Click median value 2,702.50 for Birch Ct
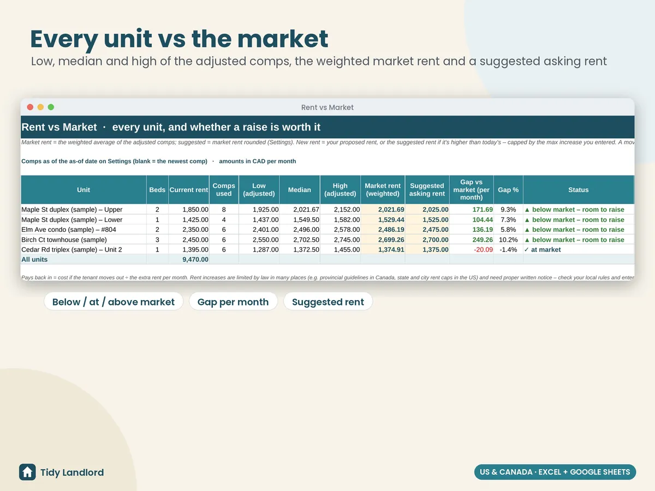 tap(300, 239)
